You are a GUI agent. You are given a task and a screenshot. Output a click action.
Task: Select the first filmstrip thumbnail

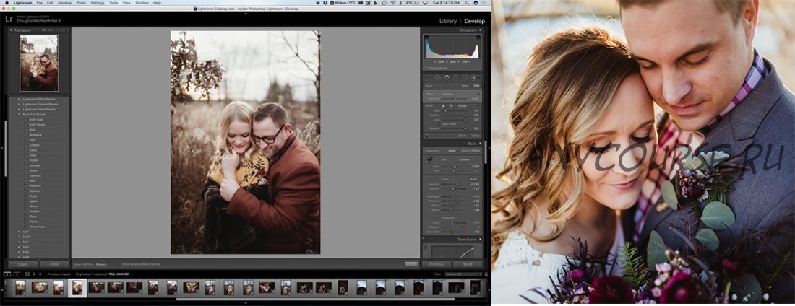coord(20,287)
